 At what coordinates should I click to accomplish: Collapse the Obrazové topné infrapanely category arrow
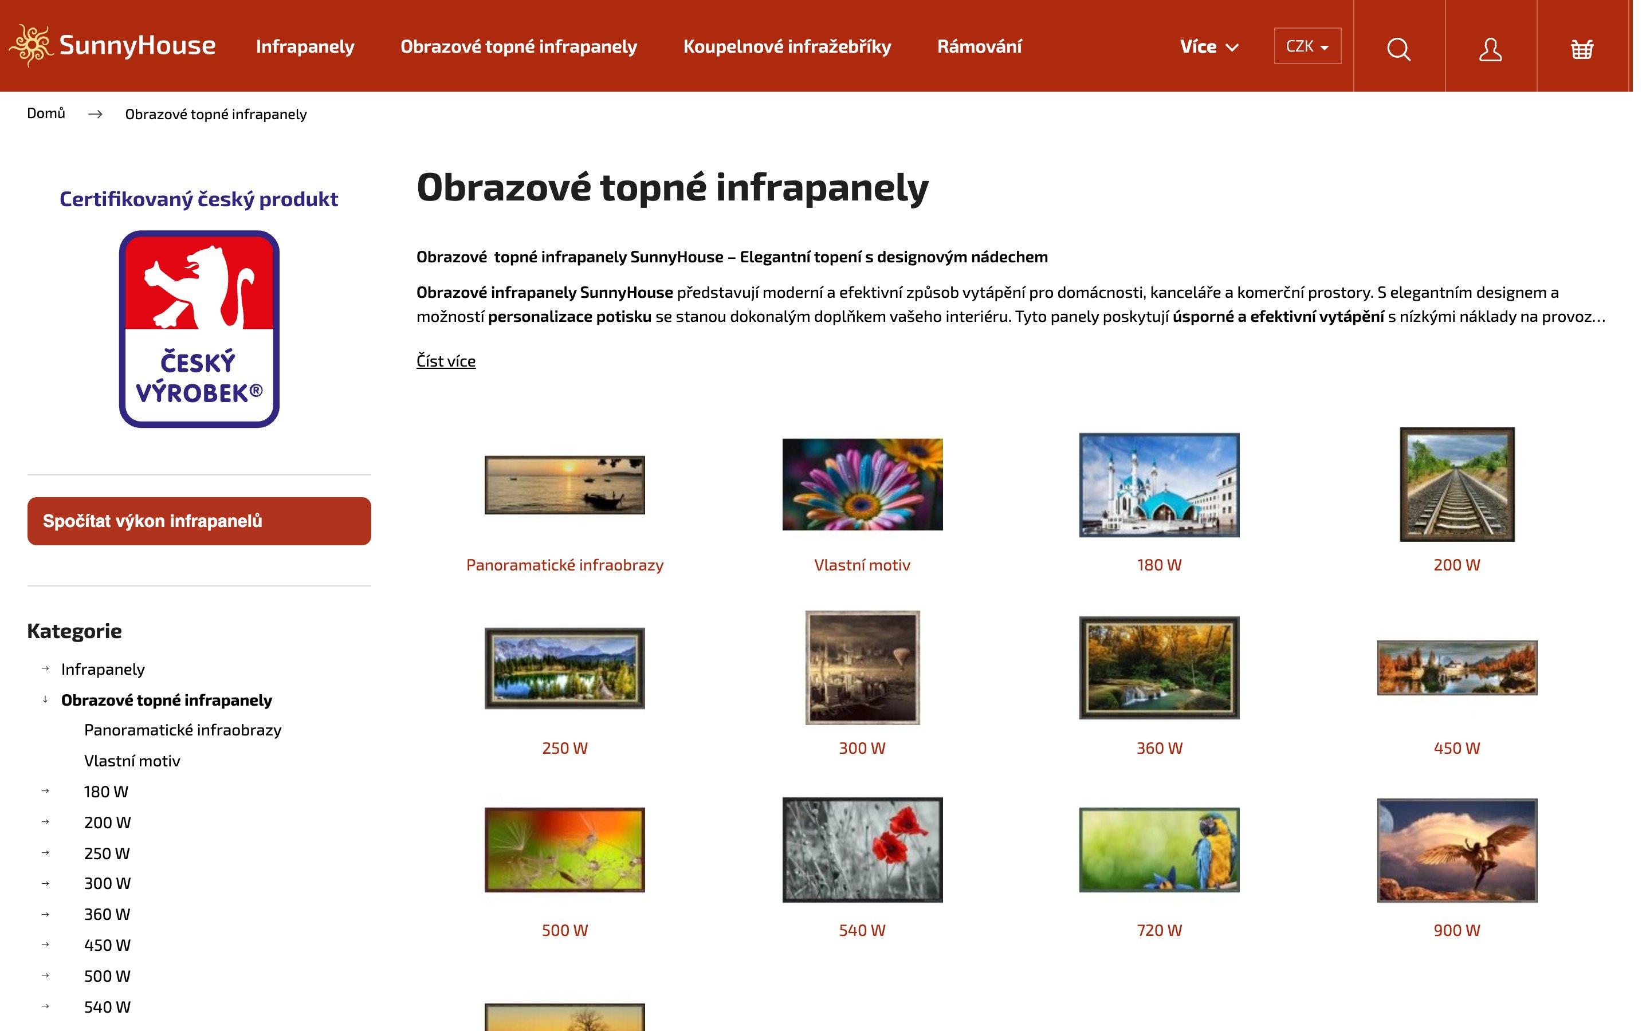(46, 699)
